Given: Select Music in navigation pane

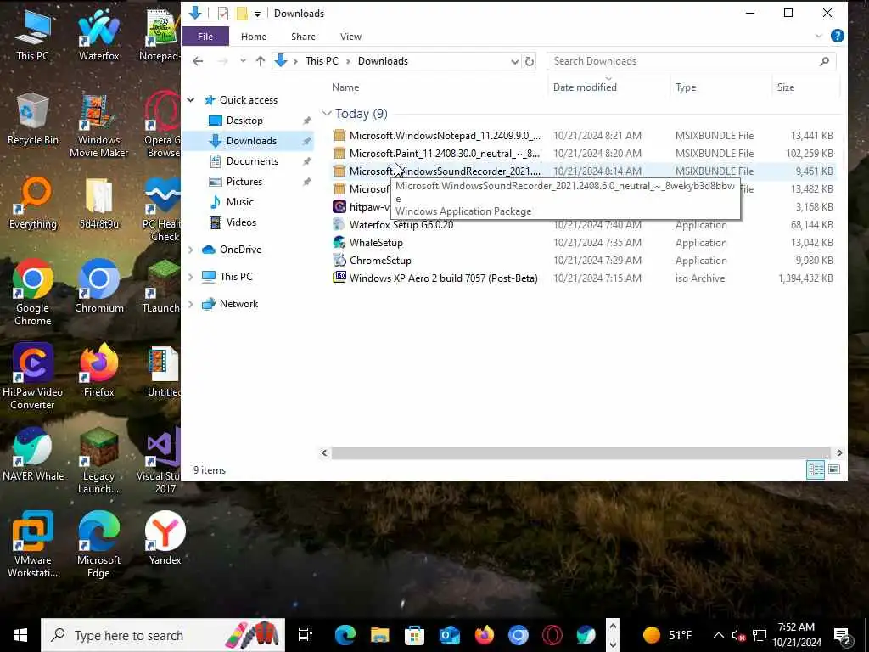Looking at the screenshot, I should point(239,202).
